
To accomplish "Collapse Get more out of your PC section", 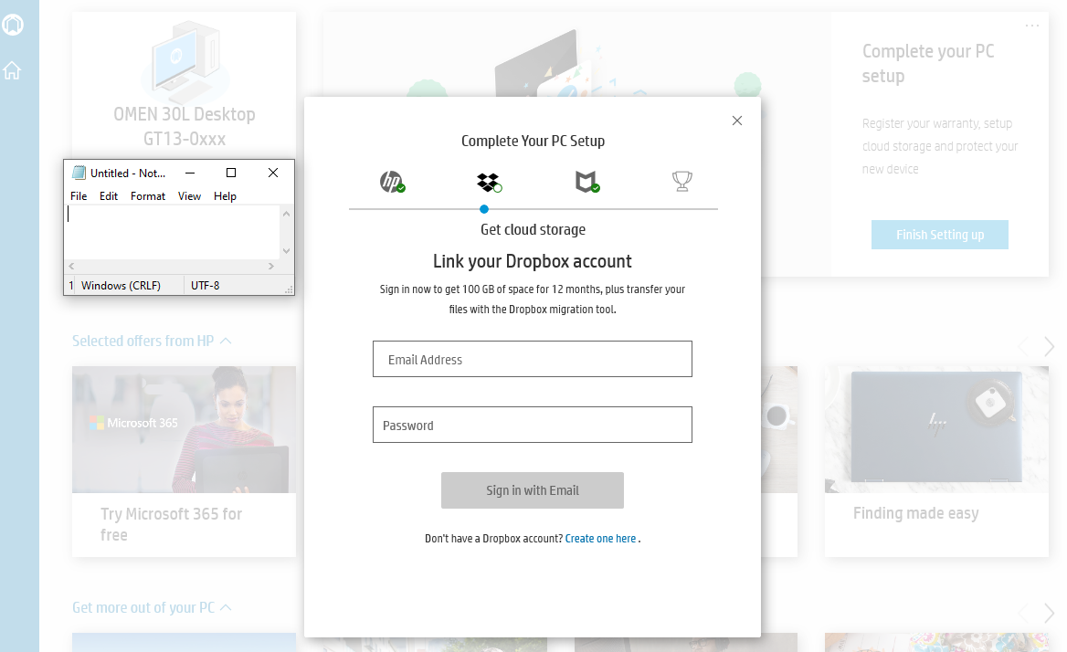I will click(x=226, y=607).
